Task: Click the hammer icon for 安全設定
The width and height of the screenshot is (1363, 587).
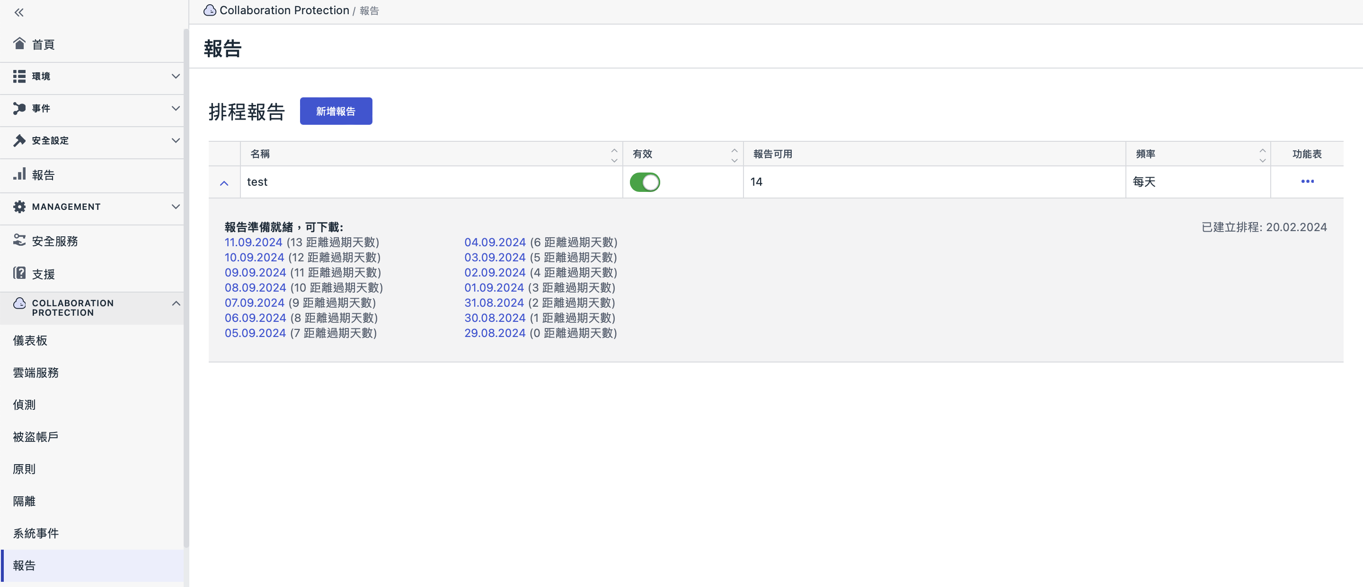Action: tap(19, 140)
